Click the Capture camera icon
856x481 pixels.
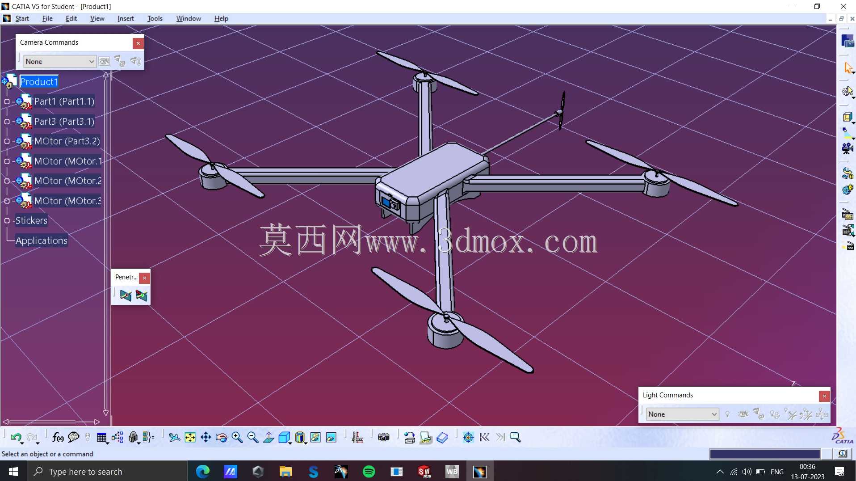384,437
